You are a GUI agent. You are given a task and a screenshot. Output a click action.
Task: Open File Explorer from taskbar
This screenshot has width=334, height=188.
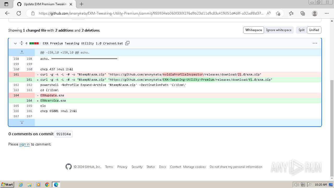[x=29, y=185]
